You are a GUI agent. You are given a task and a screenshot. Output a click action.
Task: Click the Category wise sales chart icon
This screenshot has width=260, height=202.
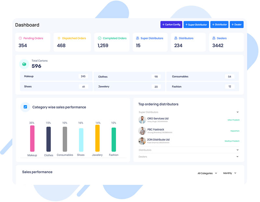click(x=25, y=107)
